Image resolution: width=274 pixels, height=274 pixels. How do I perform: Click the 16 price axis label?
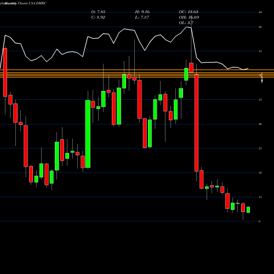click(x=260, y=173)
